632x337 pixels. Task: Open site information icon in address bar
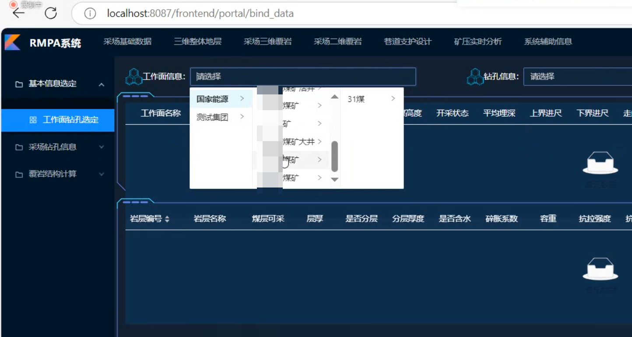click(x=90, y=14)
